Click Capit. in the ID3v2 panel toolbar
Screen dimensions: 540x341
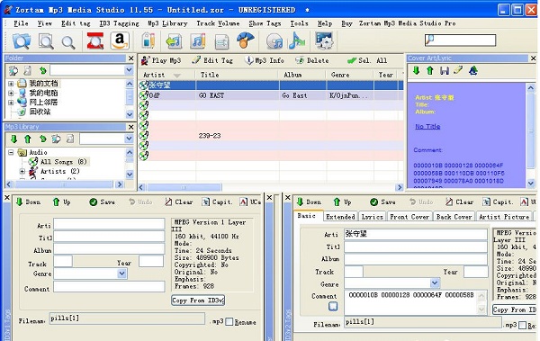pyautogui.click(x=498, y=202)
